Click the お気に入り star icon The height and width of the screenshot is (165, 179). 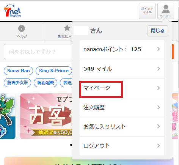[x=67, y=28]
